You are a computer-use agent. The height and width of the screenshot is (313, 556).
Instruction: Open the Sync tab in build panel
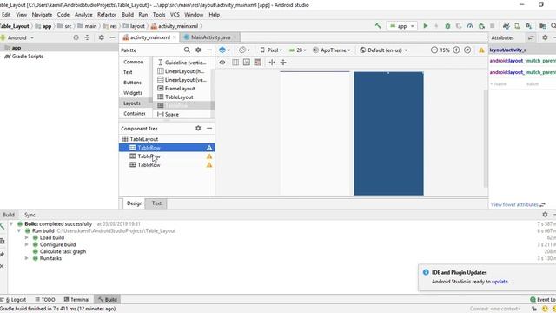[x=30, y=215]
